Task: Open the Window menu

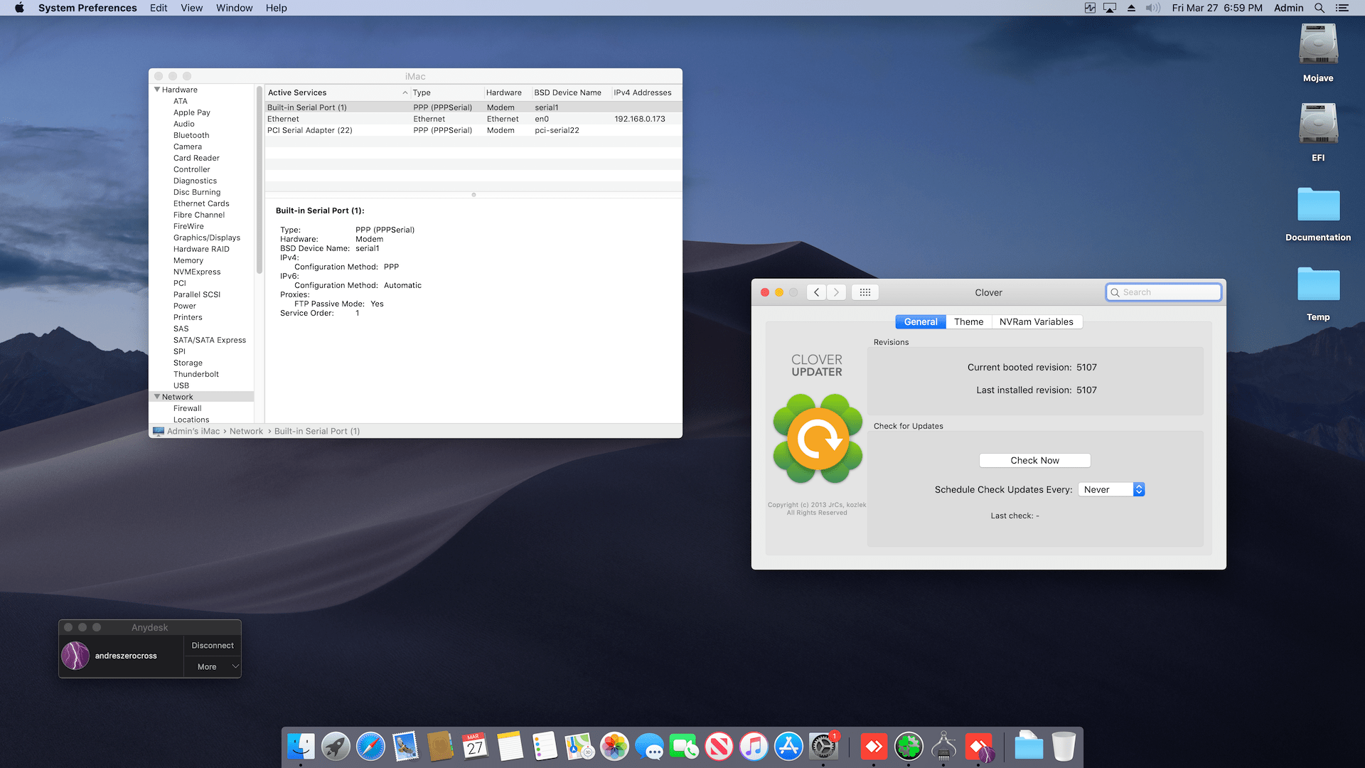Action: (x=234, y=8)
